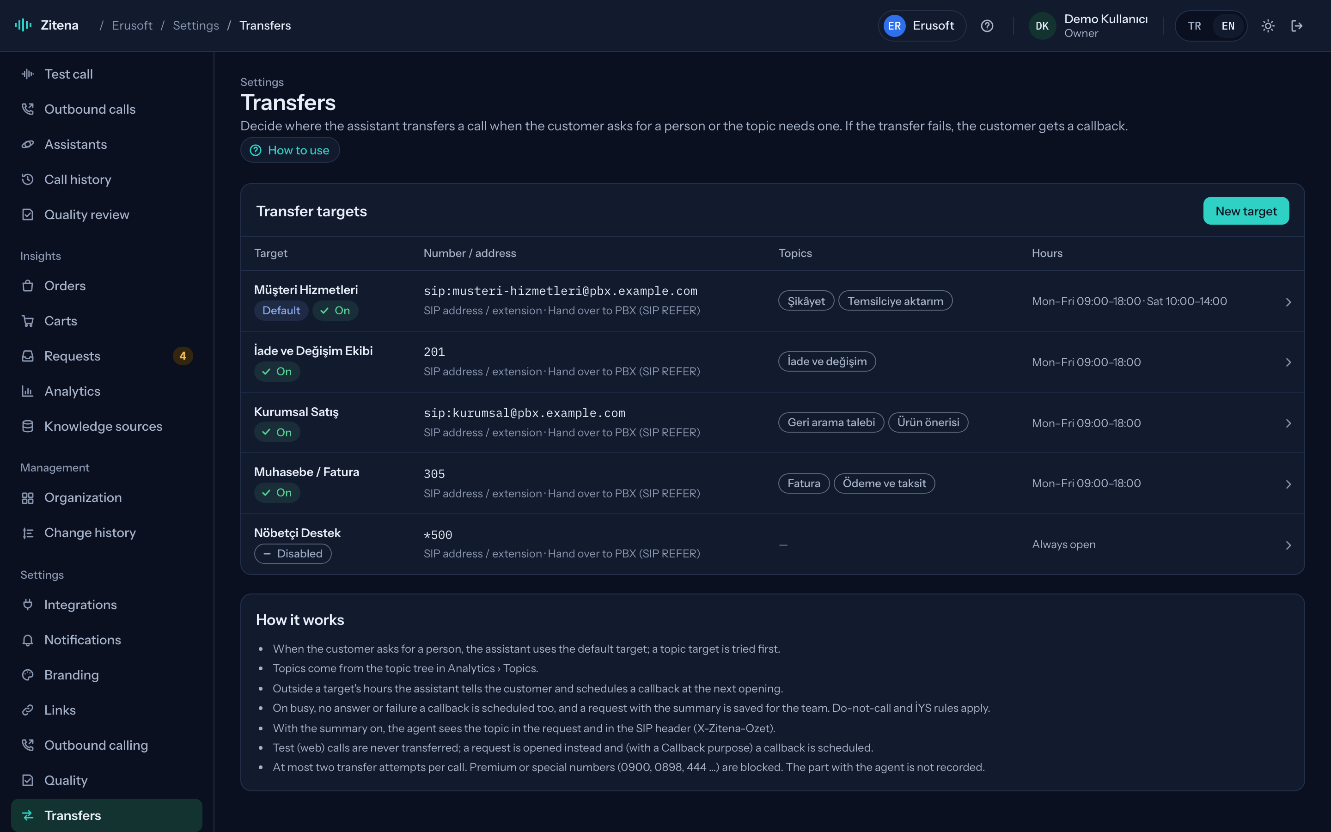Click the Zitena logo icon
Screen dimensions: 1331x832
tap(23, 25)
